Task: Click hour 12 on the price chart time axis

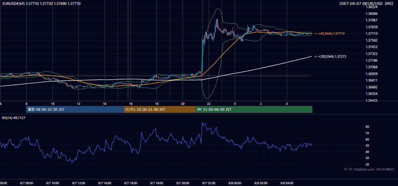Action: click(x=78, y=104)
